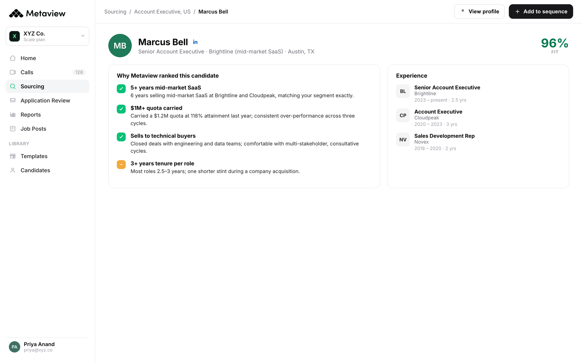582x363 pixels.
Task: Click the Scale plan label
Action: pyautogui.click(x=34, y=40)
